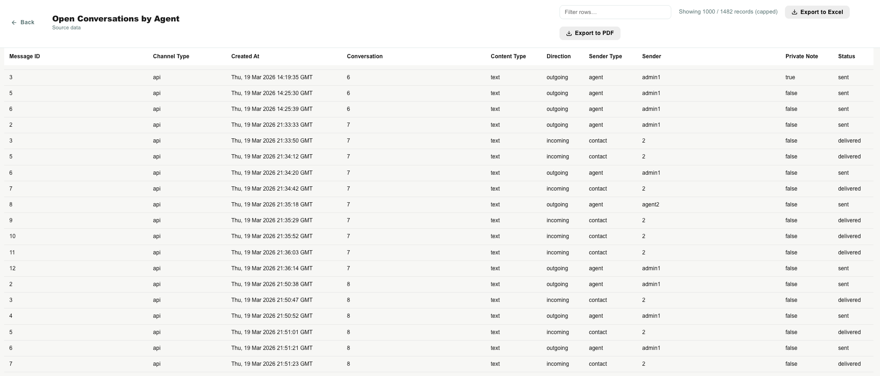Select timestamp 'Thu, 19 Mar 2026 21:34:42 GMT'

pyautogui.click(x=272, y=189)
